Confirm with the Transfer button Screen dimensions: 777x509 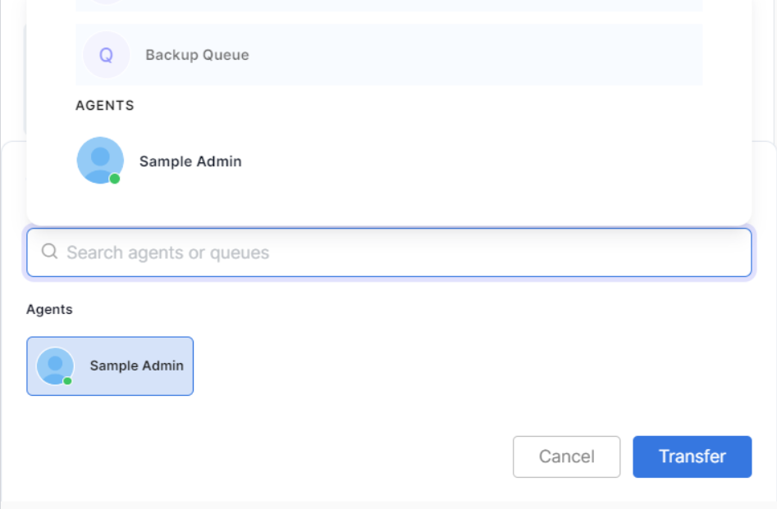pos(692,457)
